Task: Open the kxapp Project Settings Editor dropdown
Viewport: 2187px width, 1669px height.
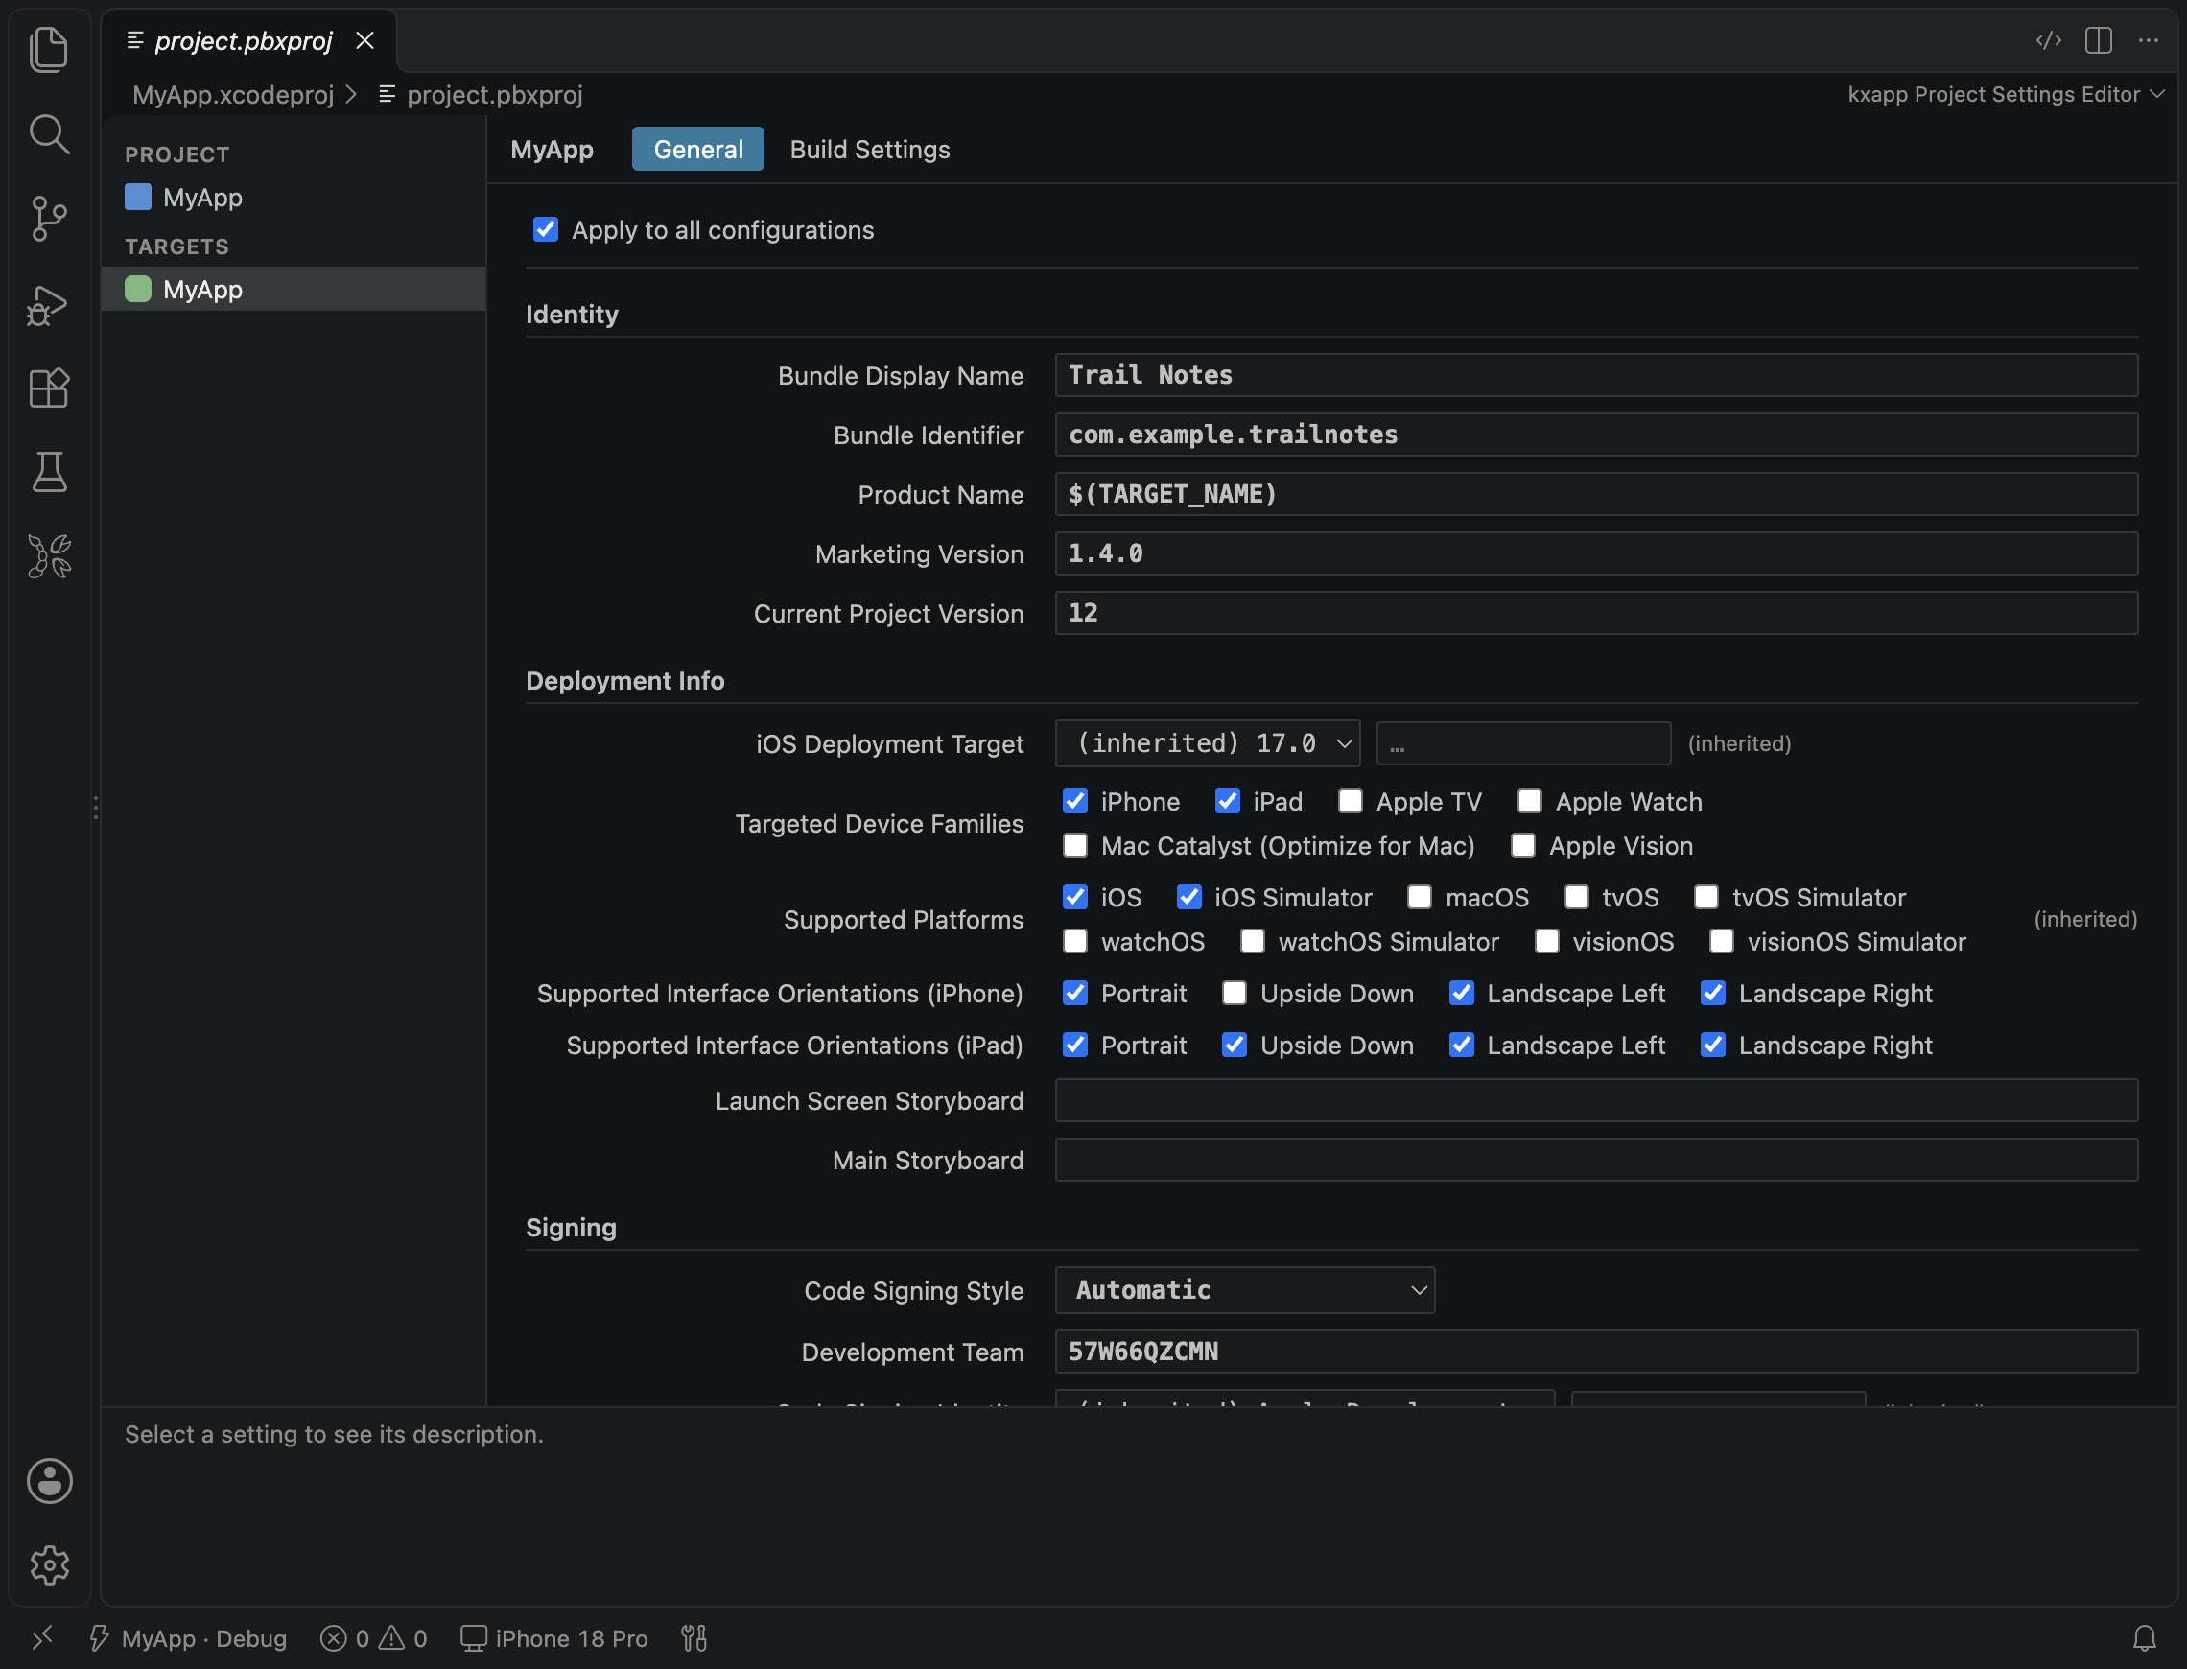Action: pyautogui.click(x=2006, y=94)
